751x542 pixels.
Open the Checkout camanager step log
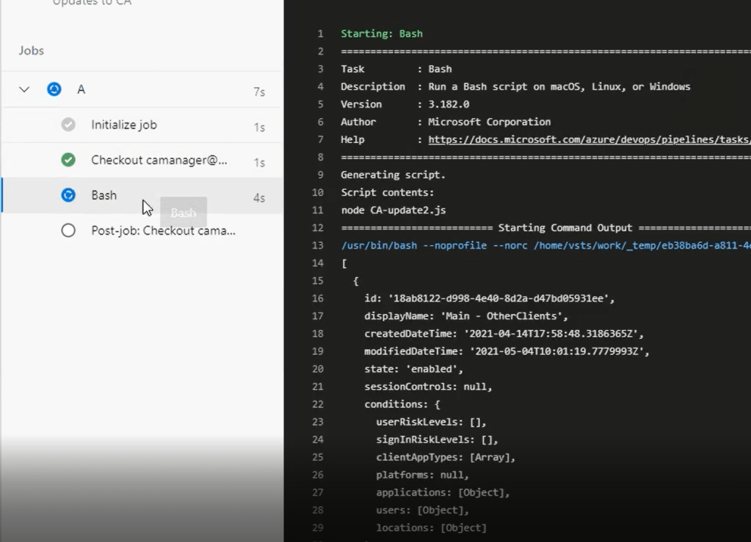159,160
